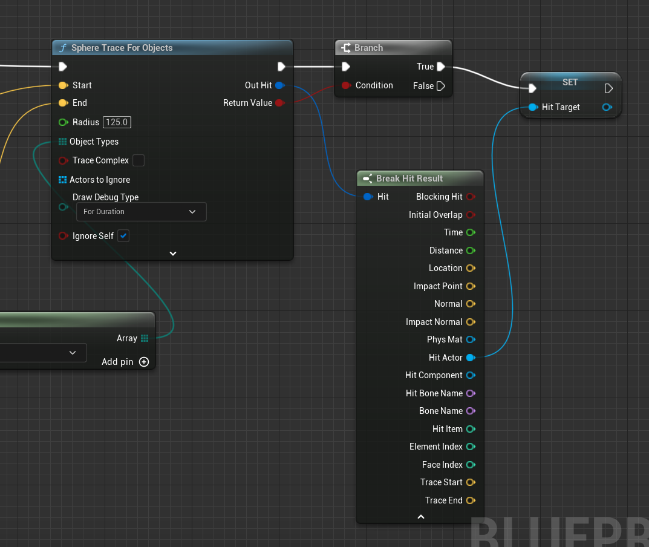This screenshot has height=547, width=649.
Task: Select the SET node header
Action: [570, 82]
